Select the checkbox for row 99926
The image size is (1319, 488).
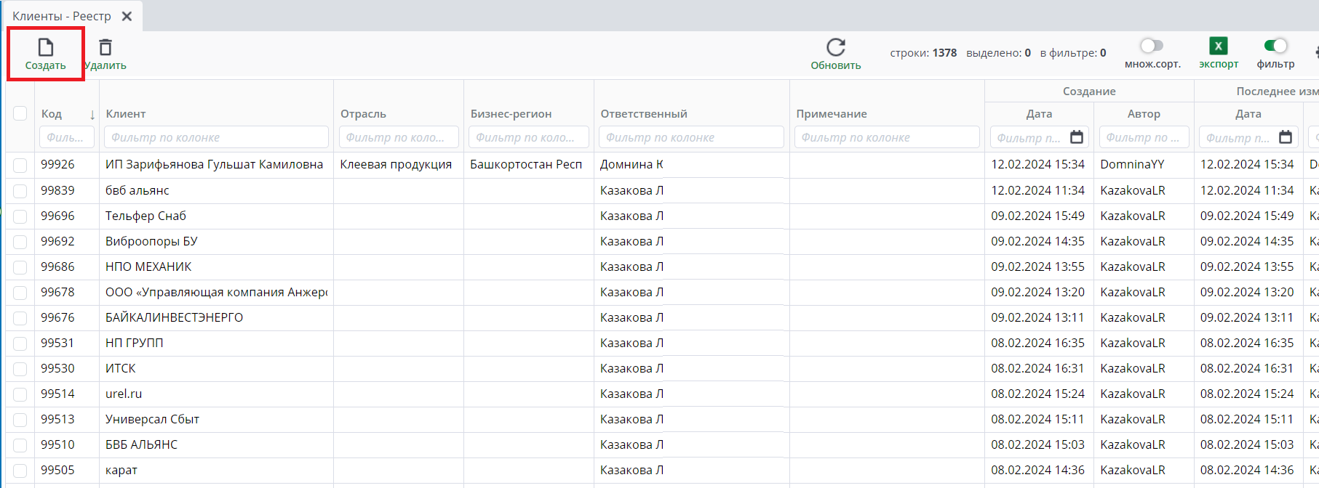pos(20,165)
